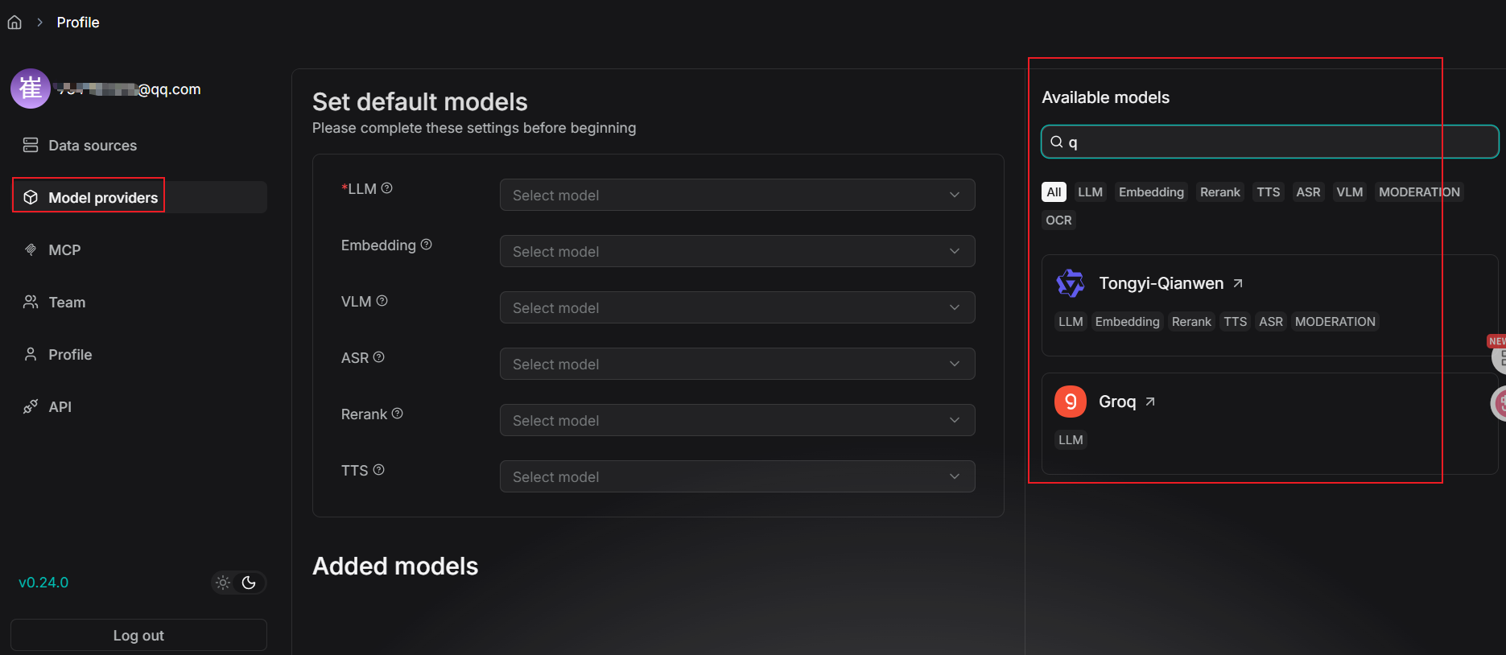Click the VLM help question icon

(x=382, y=301)
